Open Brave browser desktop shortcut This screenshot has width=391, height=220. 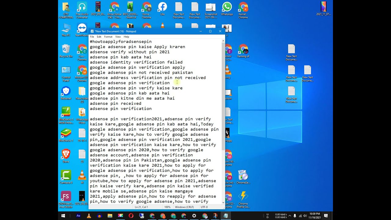pos(66,156)
